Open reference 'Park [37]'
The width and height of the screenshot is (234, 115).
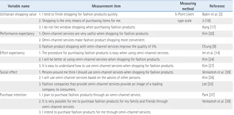pyautogui.click(x=208, y=95)
